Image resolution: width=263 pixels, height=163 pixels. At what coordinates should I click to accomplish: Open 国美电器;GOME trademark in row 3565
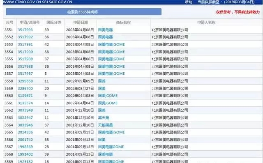coord(111,132)
